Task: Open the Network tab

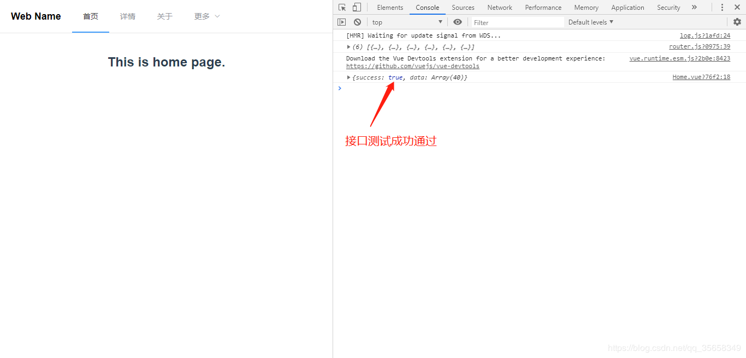Action: 500,8
